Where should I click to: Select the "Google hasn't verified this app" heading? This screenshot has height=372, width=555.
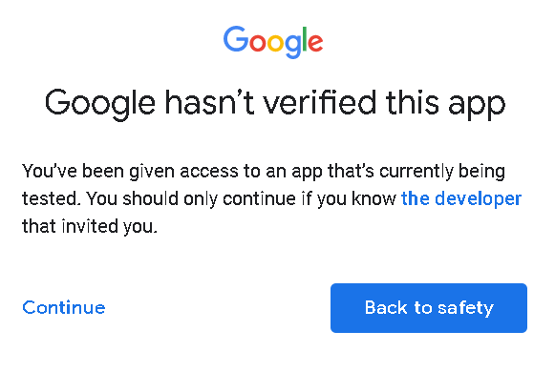(x=275, y=104)
